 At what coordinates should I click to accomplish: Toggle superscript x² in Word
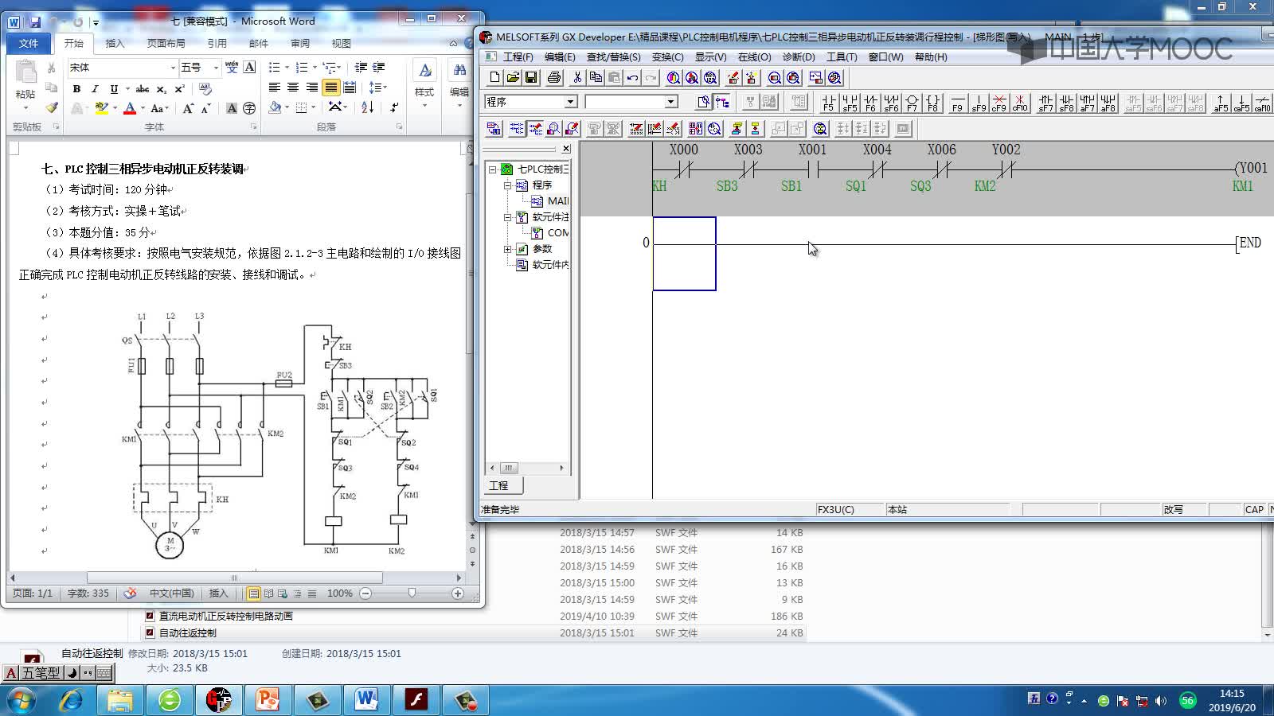(x=179, y=88)
